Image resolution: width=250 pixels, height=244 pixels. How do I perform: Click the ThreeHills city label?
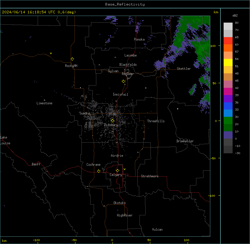(x=156, y=121)
